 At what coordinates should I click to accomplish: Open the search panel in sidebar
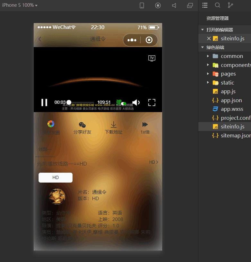coord(218,5)
